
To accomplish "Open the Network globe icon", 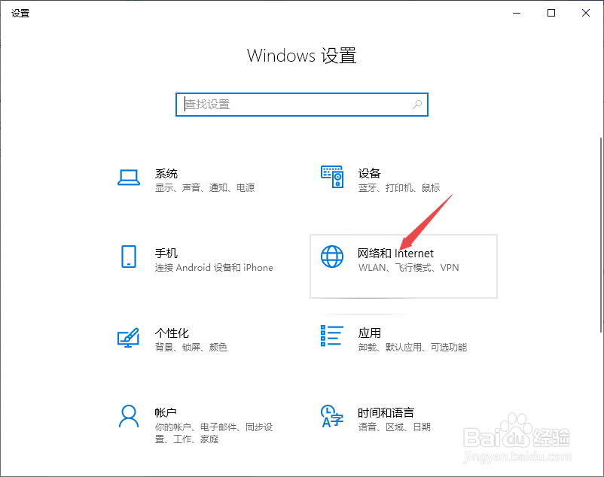I will pyautogui.click(x=332, y=257).
